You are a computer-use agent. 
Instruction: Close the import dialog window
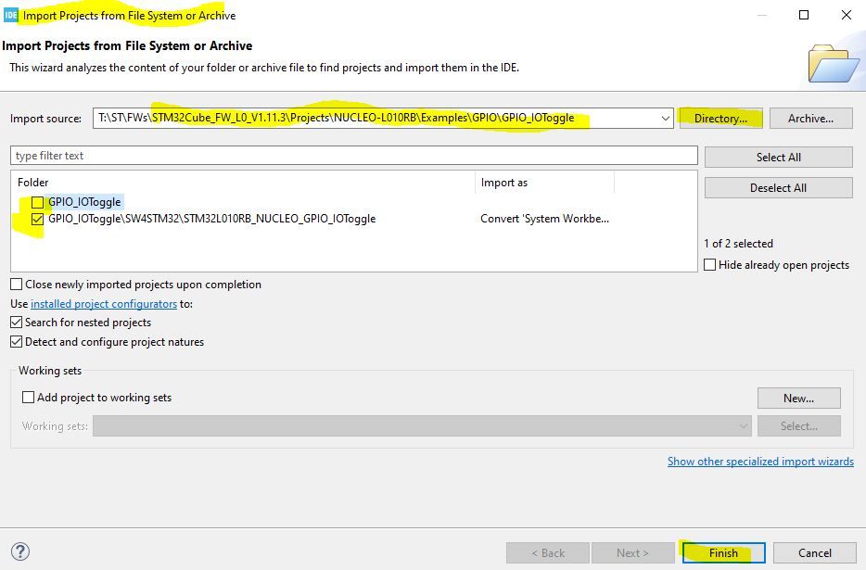(847, 15)
